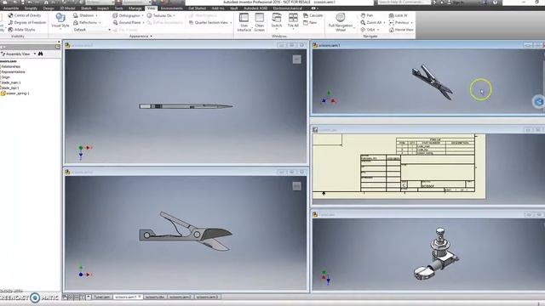
Task: Click the Textures On icon
Action: click(x=149, y=15)
